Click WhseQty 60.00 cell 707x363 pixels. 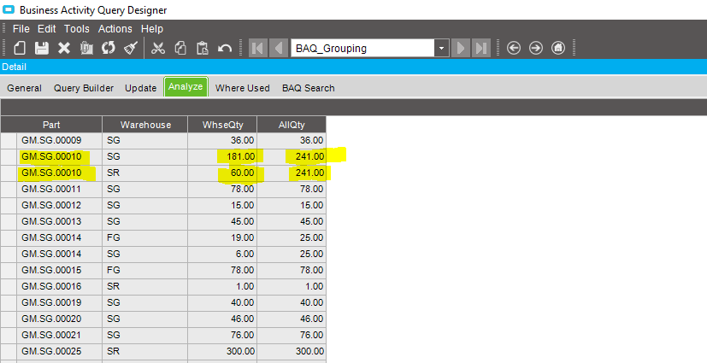tap(223, 173)
